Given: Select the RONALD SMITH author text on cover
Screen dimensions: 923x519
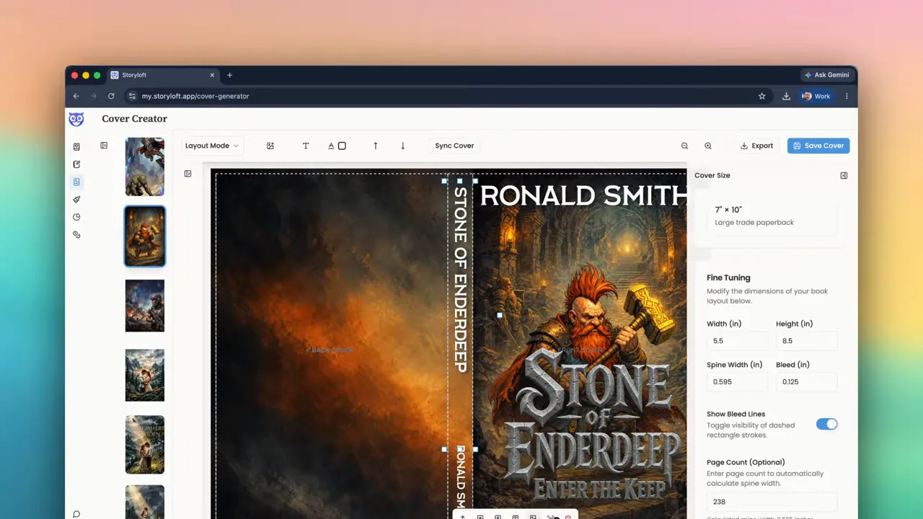Looking at the screenshot, I should click(583, 195).
